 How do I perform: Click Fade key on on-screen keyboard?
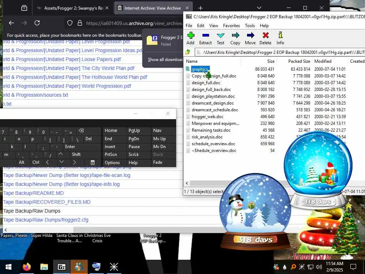pos(163,162)
